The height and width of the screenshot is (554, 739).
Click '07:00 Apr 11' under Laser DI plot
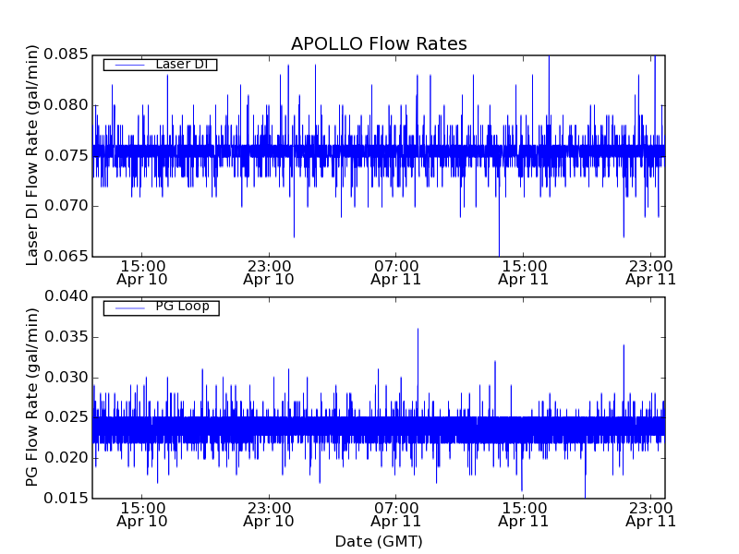coord(396,272)
